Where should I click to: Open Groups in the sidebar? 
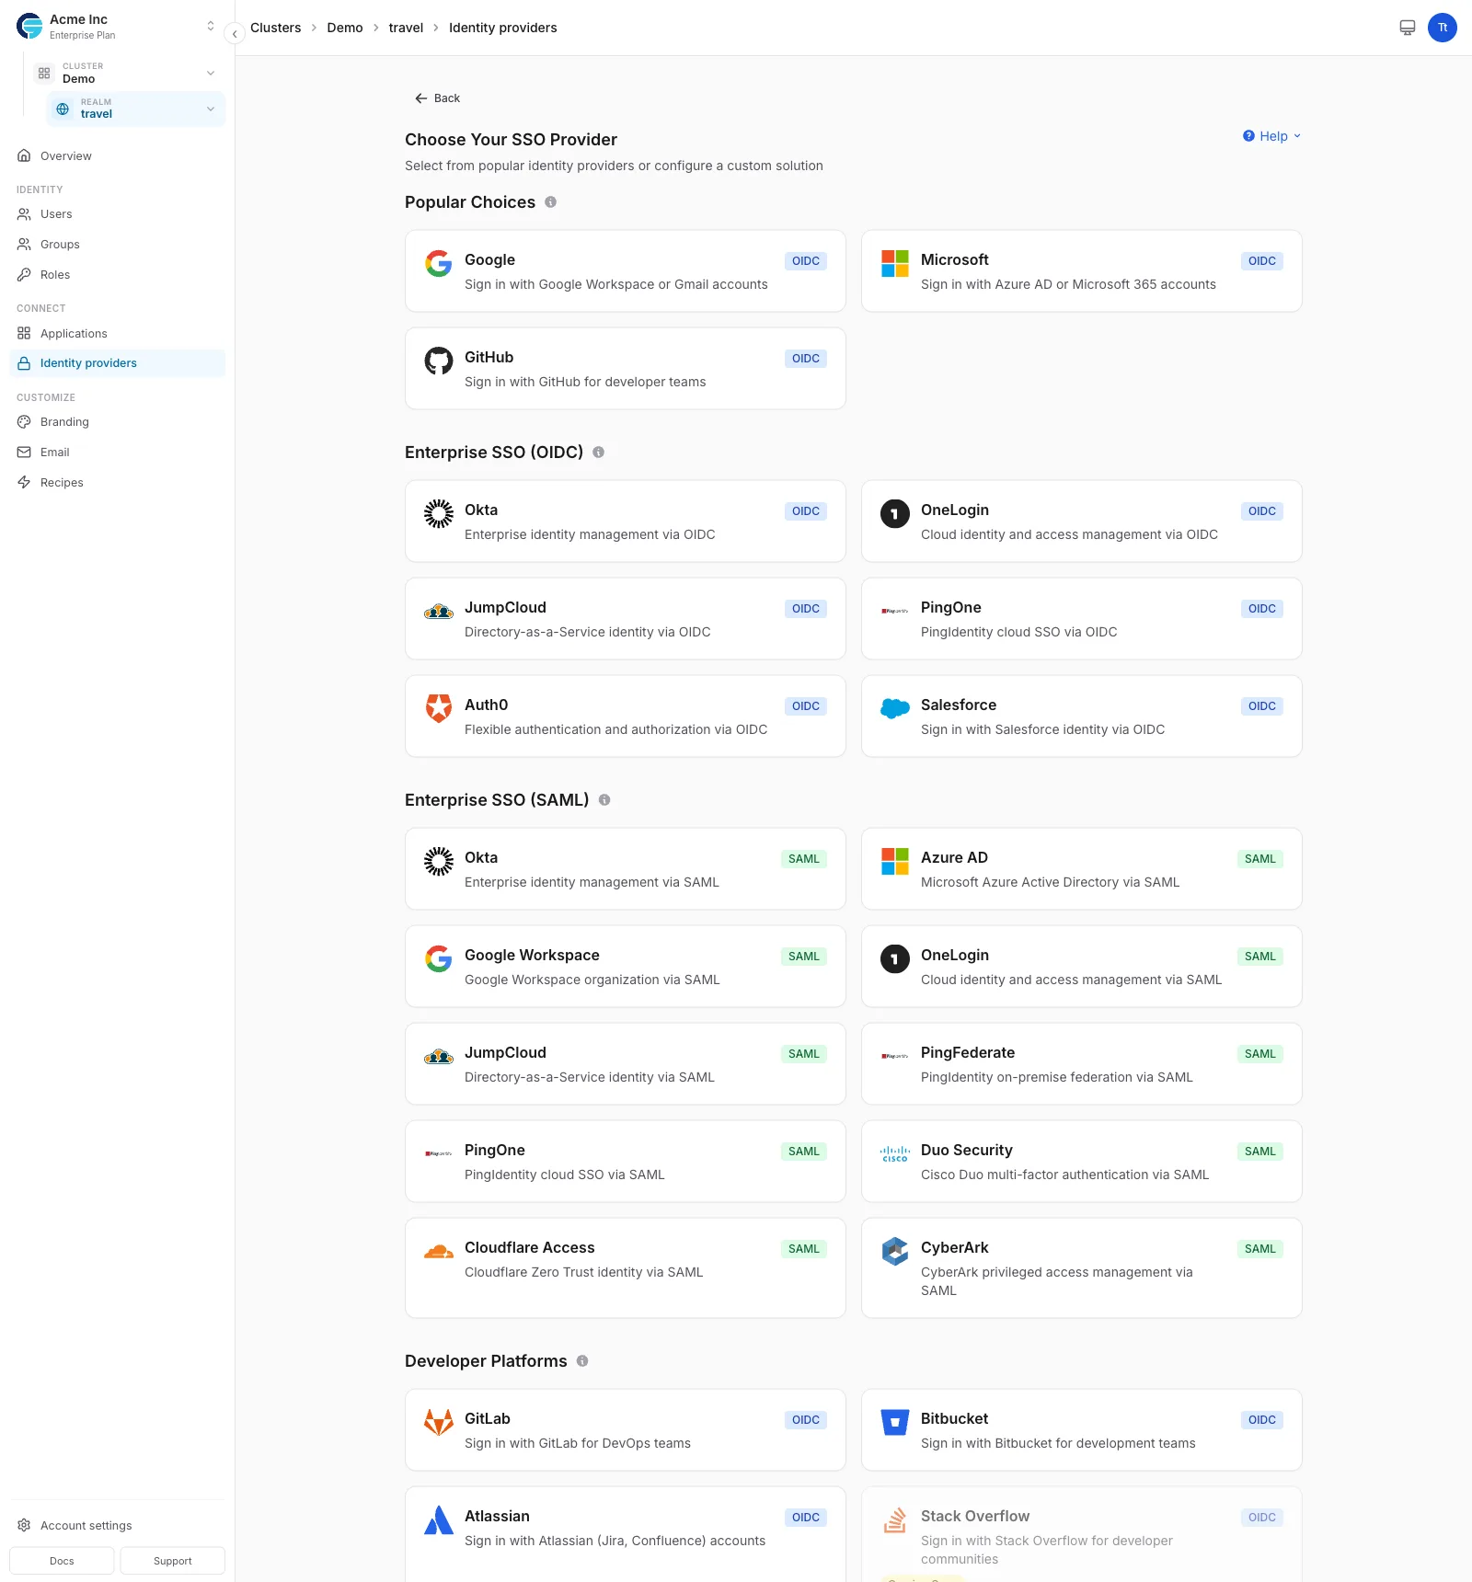(117, 245)
